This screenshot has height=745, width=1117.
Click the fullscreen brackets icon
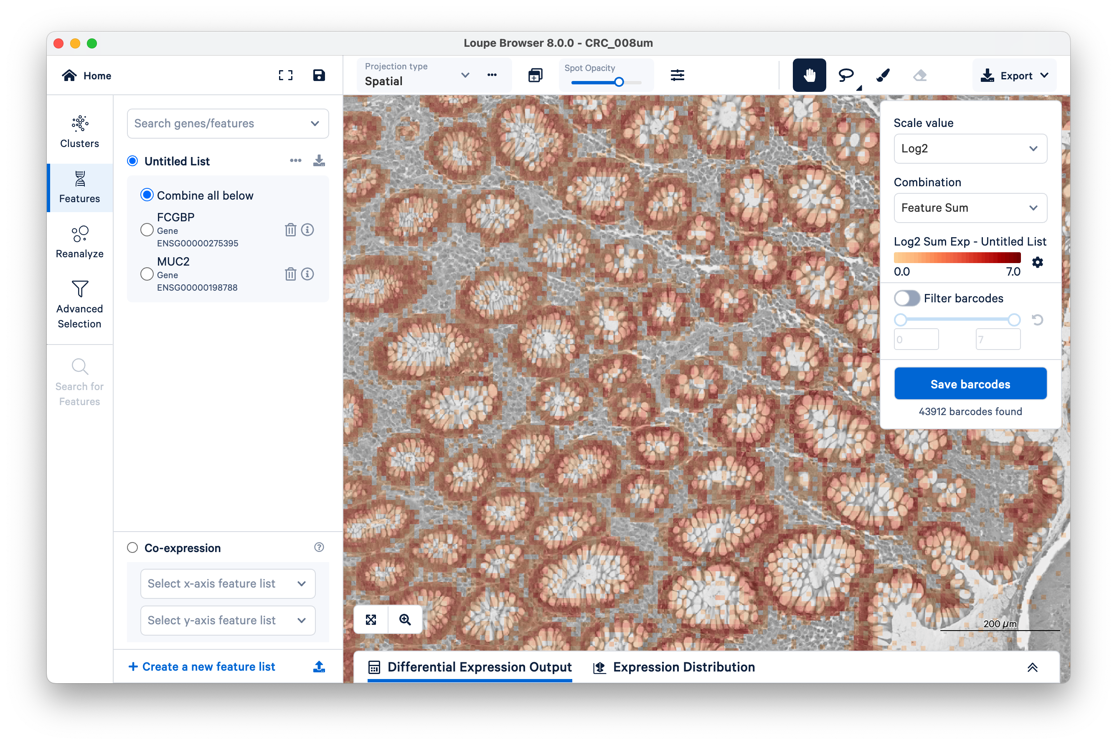285,75
